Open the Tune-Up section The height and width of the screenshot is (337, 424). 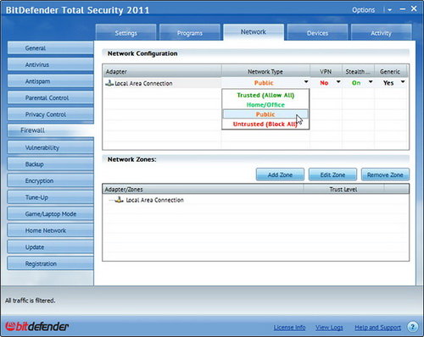pyautogui.click(x=50, y=197)
